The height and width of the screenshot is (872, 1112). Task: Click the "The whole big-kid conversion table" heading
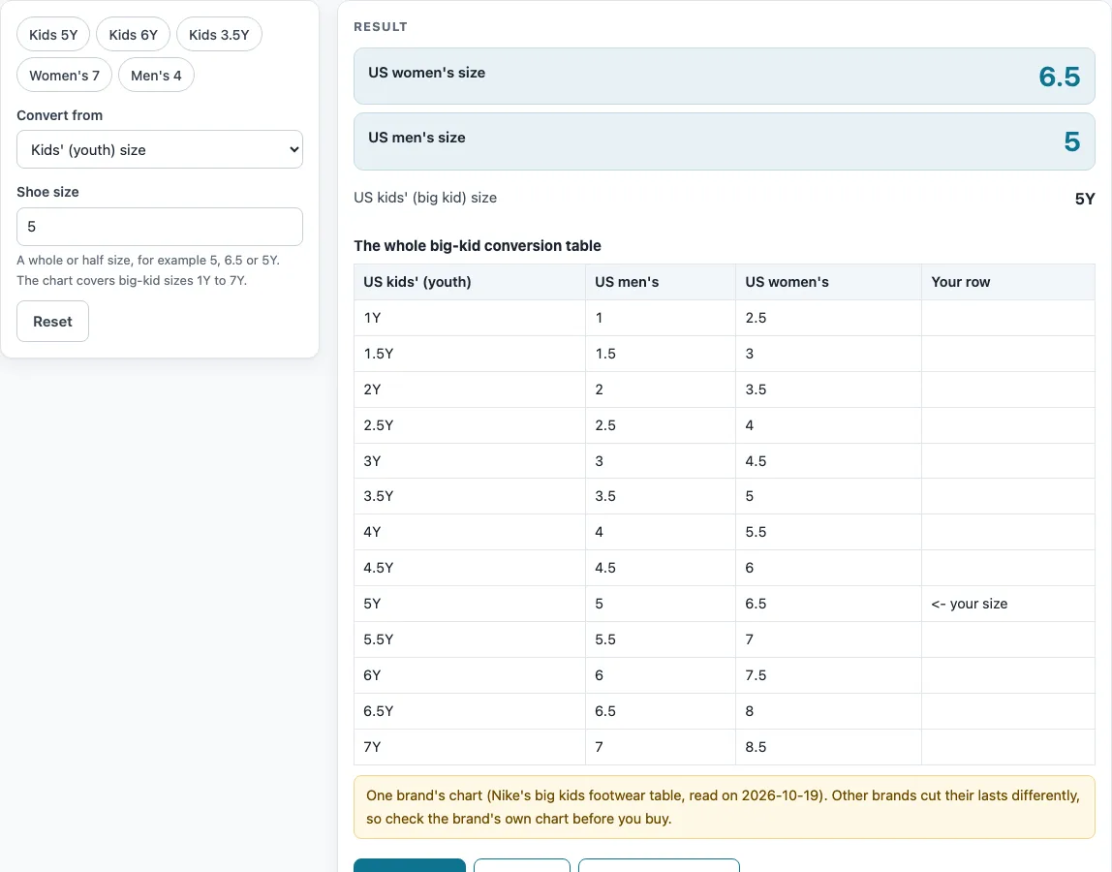pos(478,245)
